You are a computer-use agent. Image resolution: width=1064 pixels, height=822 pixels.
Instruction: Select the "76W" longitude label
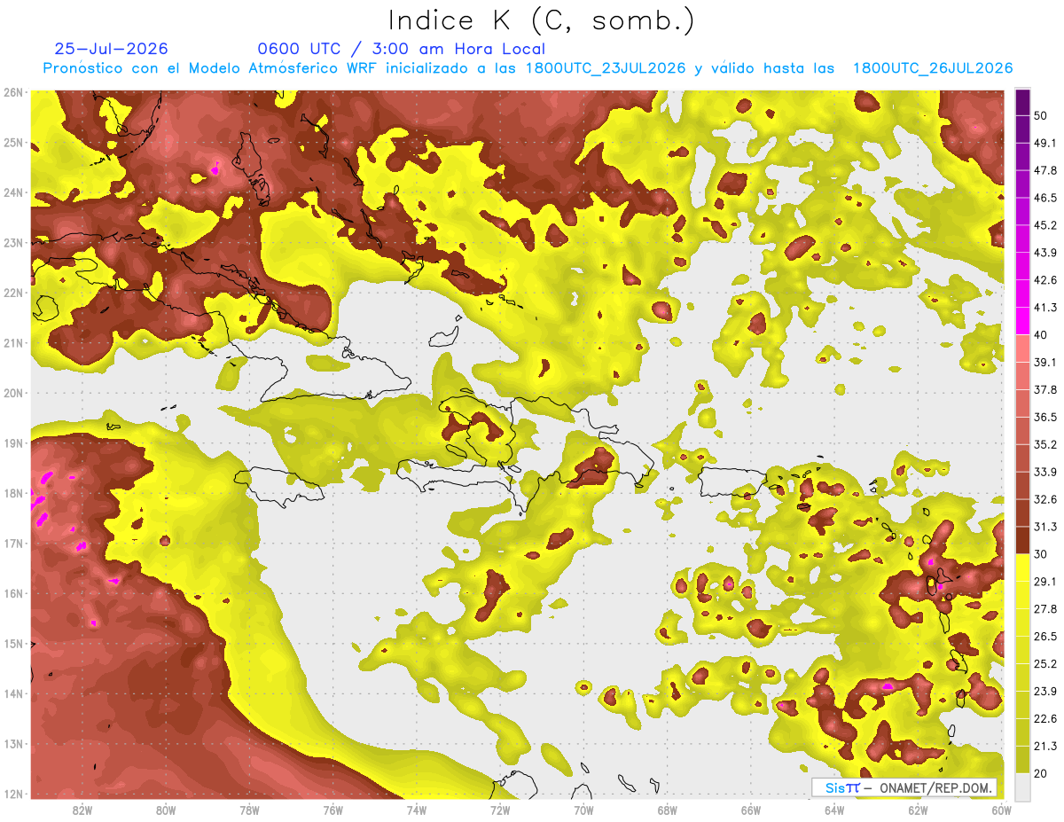tap(333, 810)
